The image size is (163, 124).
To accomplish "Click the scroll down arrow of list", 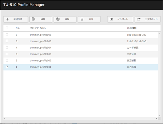I will click(159, 116).
